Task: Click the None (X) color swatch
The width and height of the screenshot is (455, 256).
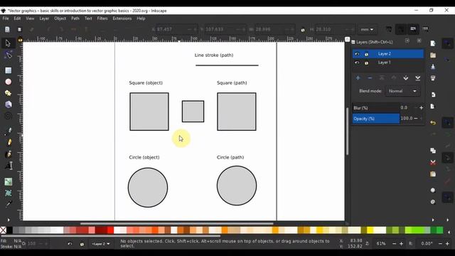Action: coord(3,230)
